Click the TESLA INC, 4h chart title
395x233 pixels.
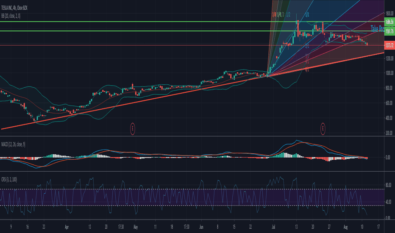(14, 8)
